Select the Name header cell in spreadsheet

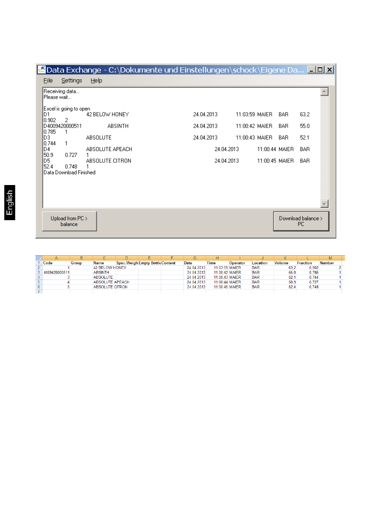[99, 263]
